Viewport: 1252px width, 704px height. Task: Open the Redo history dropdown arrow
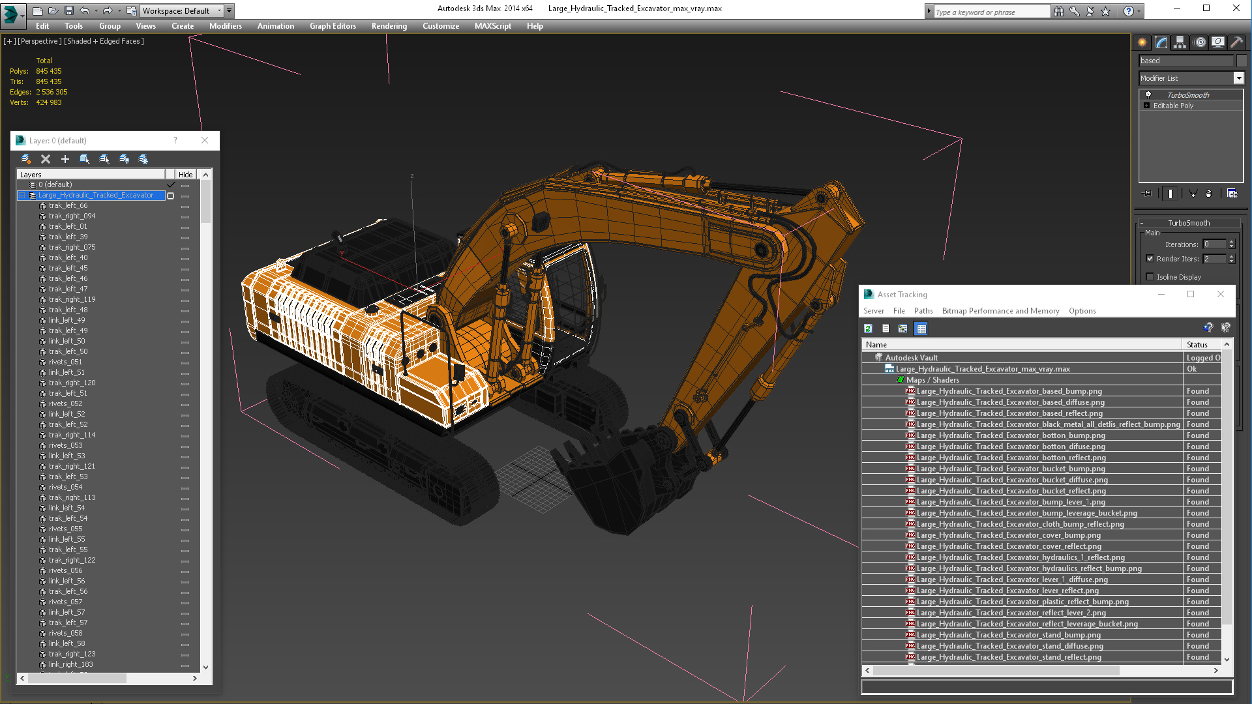[119, 11]
